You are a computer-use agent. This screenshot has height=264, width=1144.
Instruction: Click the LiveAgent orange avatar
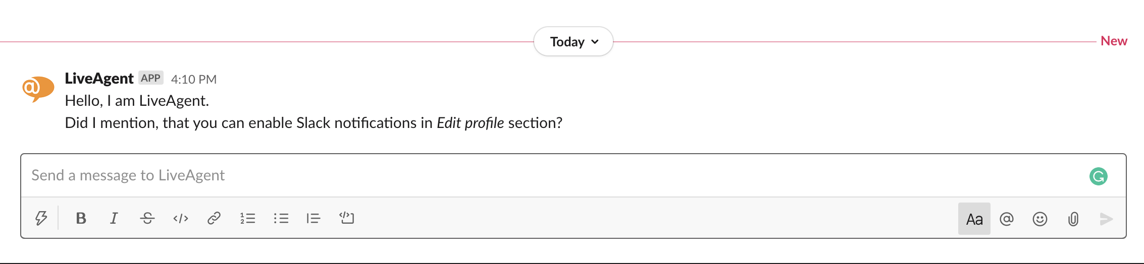[x=38, y=88]
